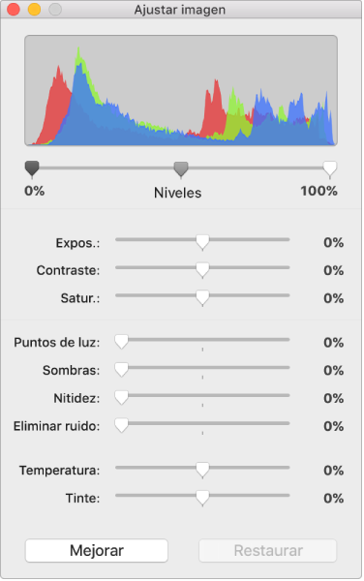Click right end of Sombras slider track

[288, 367]
